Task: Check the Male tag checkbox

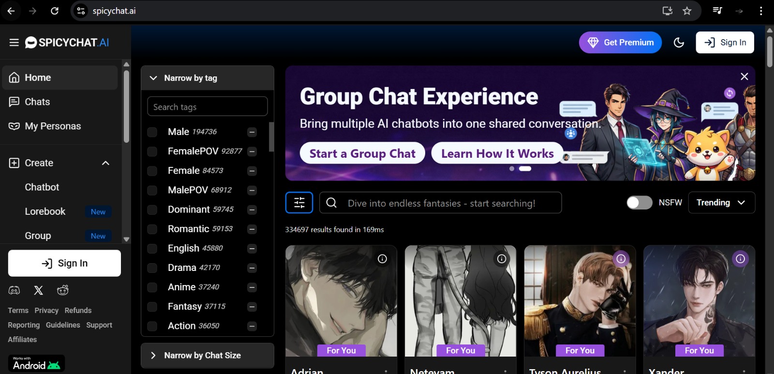Action: 152,132
